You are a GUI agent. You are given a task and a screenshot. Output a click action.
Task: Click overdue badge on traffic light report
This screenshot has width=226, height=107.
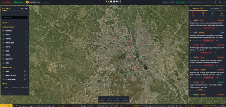(x=206, y=53)
